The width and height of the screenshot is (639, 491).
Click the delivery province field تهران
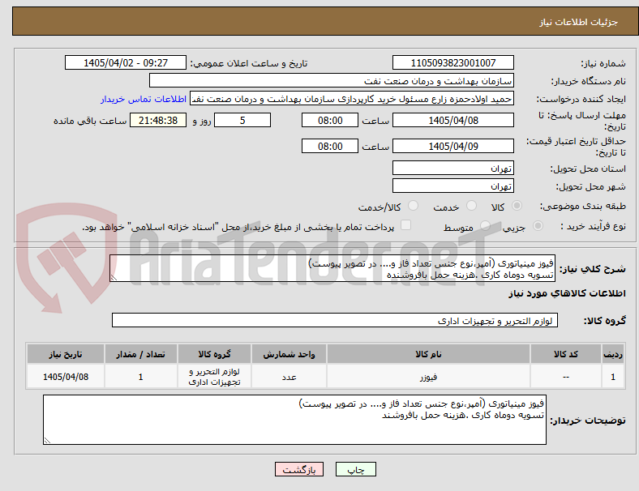pyautogui.click(x=452, y=169)
